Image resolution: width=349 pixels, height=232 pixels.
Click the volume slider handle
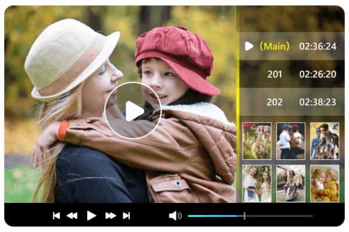coord(244,216)
